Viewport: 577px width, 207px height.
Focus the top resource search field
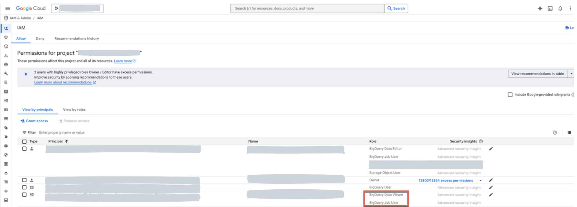coord(307,8)
